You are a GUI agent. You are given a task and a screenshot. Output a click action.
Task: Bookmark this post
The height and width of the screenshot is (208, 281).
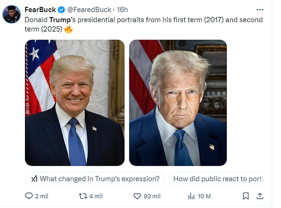point(246,196)
